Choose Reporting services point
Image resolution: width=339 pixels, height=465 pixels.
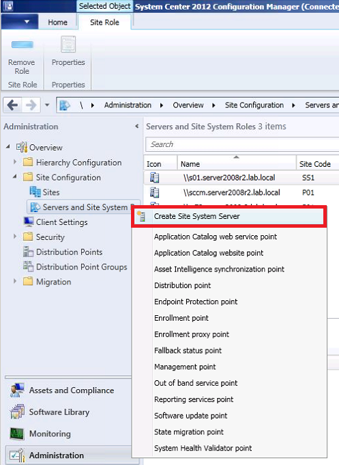194,399
